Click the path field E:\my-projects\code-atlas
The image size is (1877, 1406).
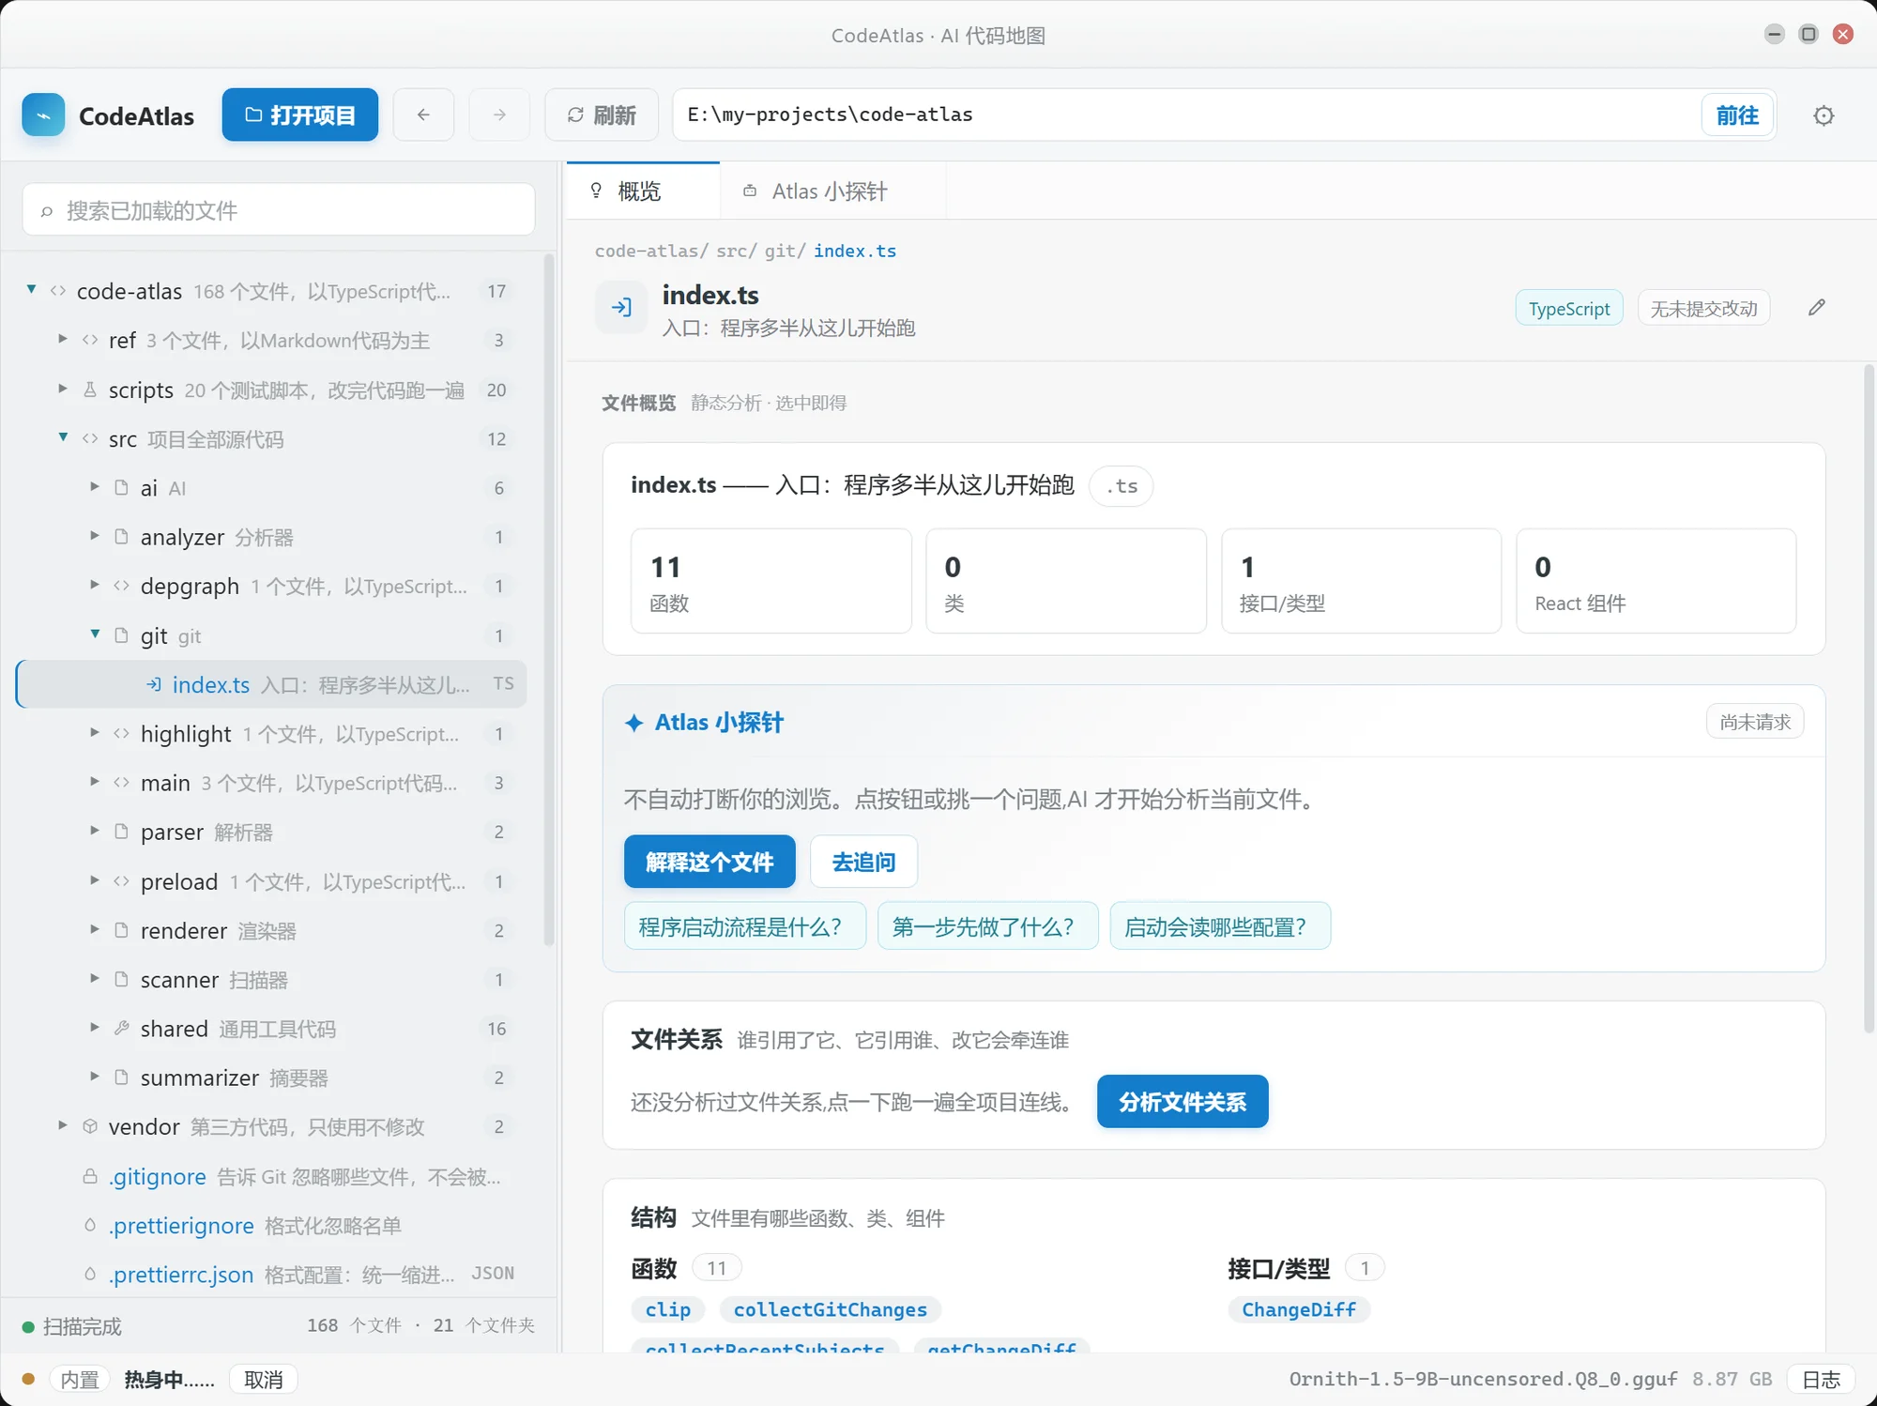pos(1187,115)
